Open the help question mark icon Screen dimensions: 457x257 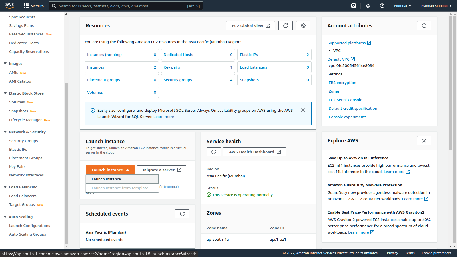click(x=382, y=5)
